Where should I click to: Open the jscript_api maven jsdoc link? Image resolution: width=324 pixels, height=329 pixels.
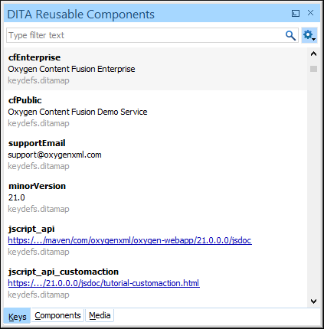(x=129, y=240)
